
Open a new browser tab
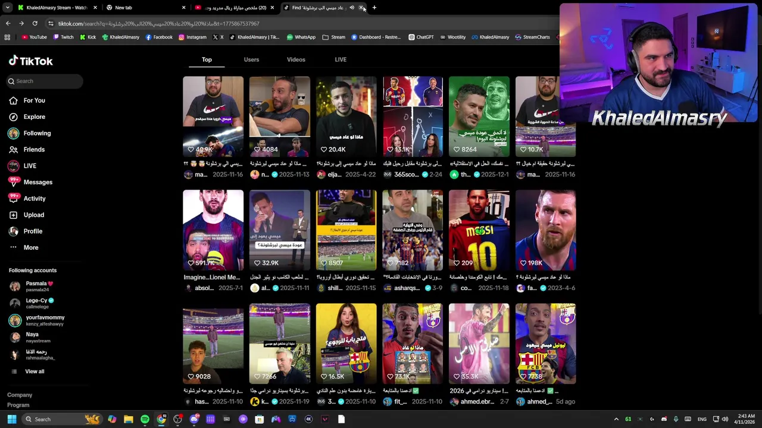pos(374,8)
